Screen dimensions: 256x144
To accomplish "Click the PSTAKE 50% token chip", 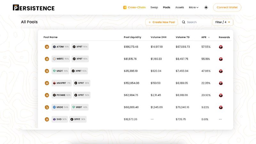I will coord(61,95).
